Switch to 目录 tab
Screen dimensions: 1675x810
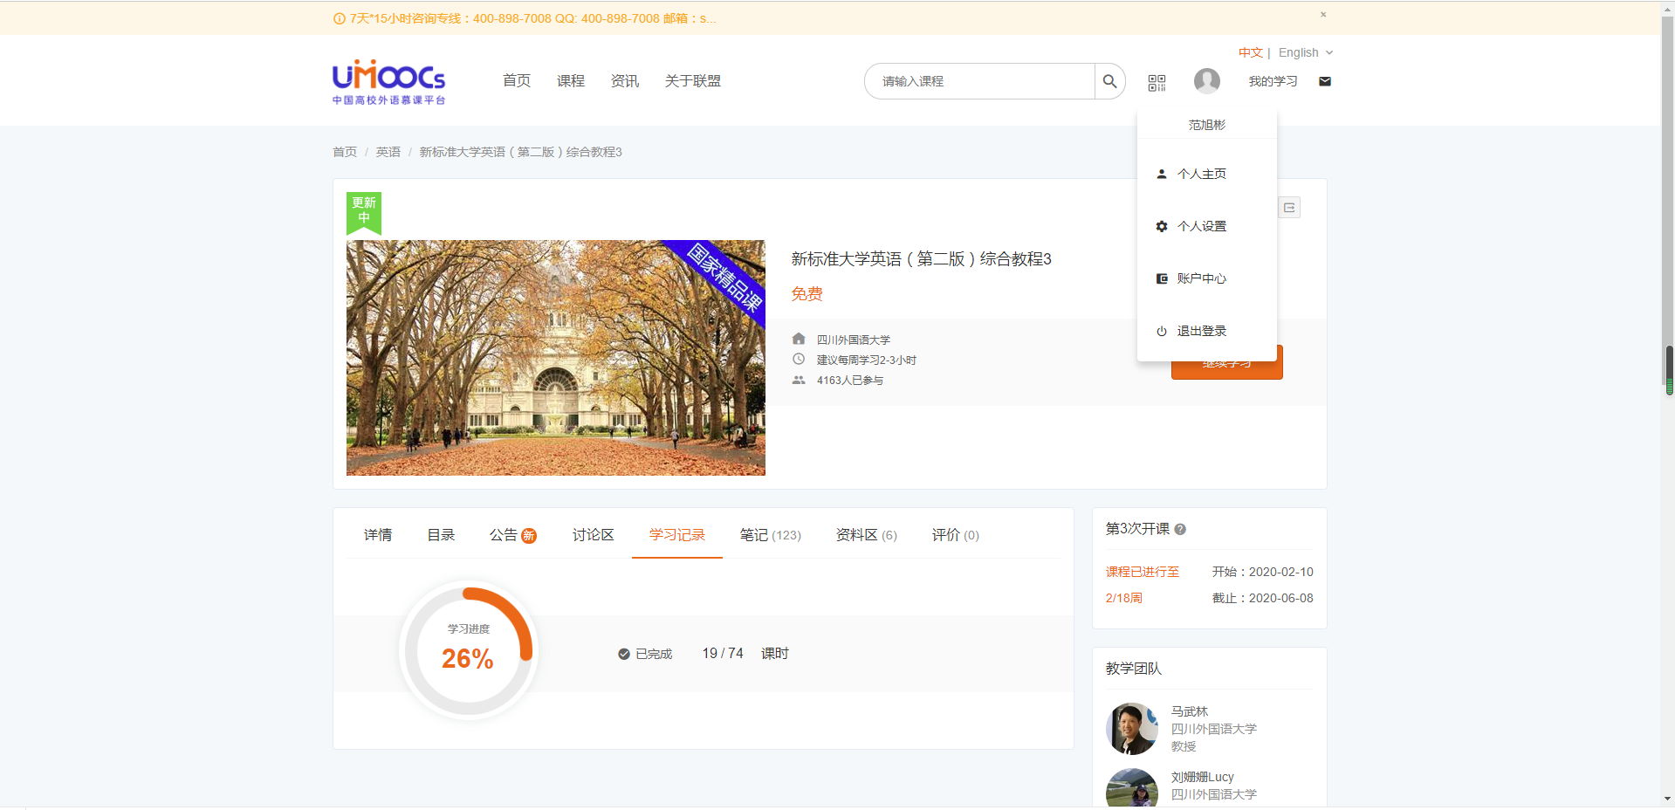pos(441,535)
